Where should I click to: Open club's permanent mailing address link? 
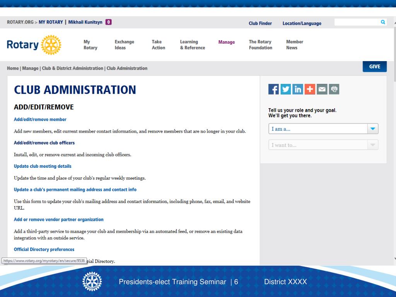coord(75,189)
